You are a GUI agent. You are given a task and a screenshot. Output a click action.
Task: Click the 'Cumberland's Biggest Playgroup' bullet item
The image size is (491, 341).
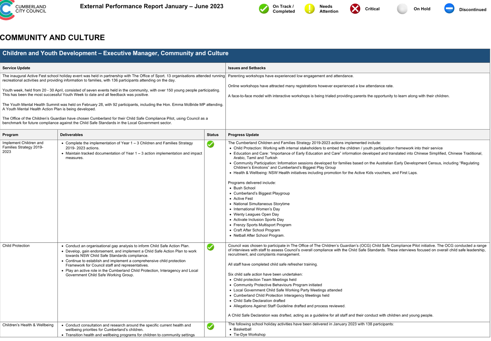coord(262,193)
